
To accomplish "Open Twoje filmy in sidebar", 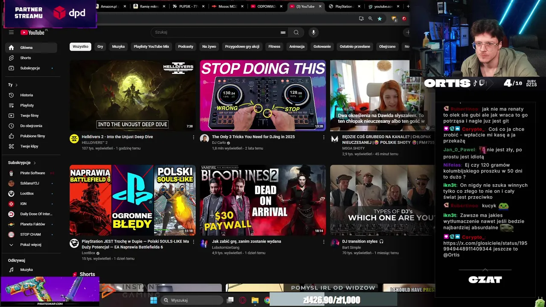I will (30, 116).
